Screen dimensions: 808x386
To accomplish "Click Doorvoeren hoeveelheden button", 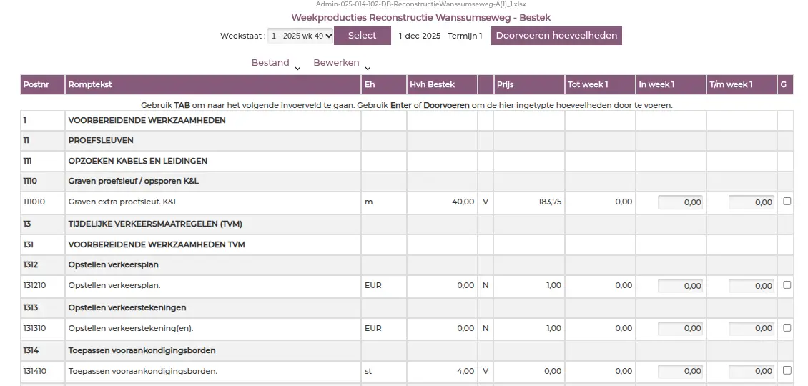I will [556, 36].
